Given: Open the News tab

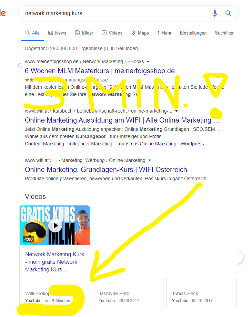Looking at the screenshot, I should pyautogui.click(x=57, y=33).
